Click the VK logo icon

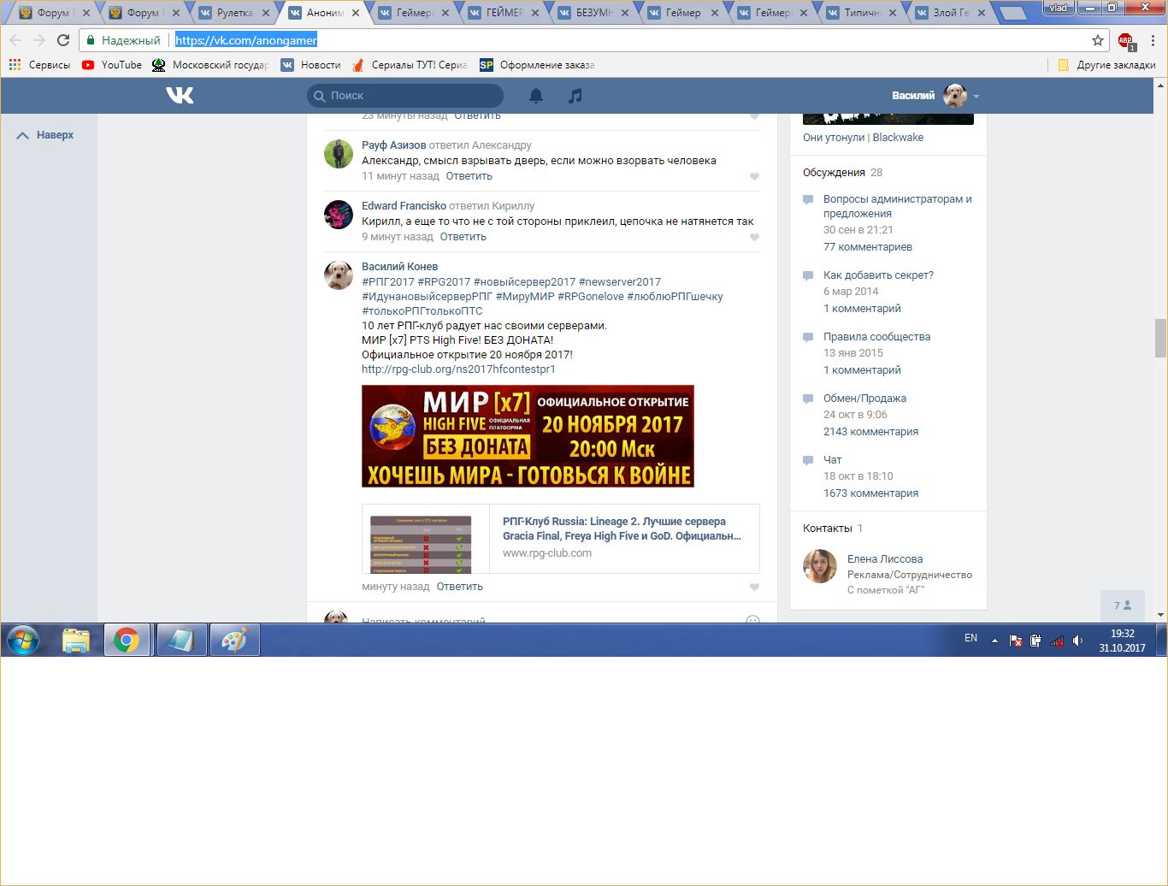tap(180, 95)
